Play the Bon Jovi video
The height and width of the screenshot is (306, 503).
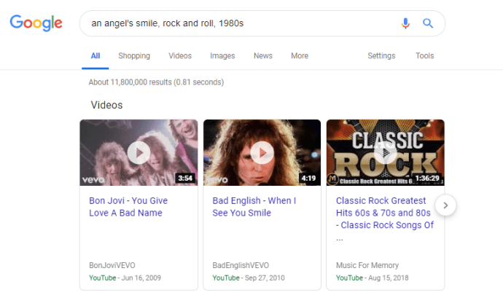pos(139,153)
